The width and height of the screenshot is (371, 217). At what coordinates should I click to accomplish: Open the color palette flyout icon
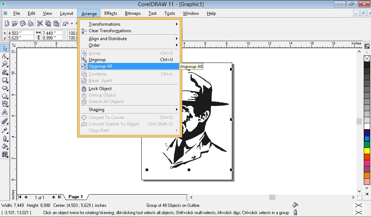tap(367, 46)
